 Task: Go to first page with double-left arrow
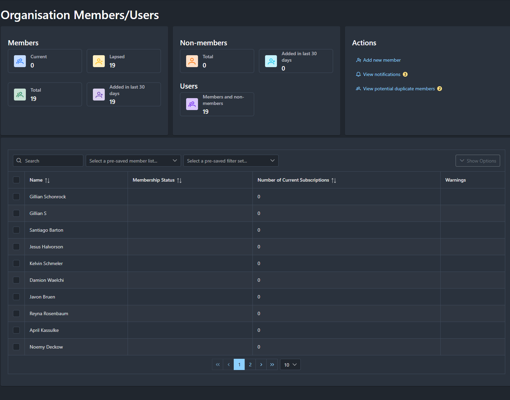(217, 365)
